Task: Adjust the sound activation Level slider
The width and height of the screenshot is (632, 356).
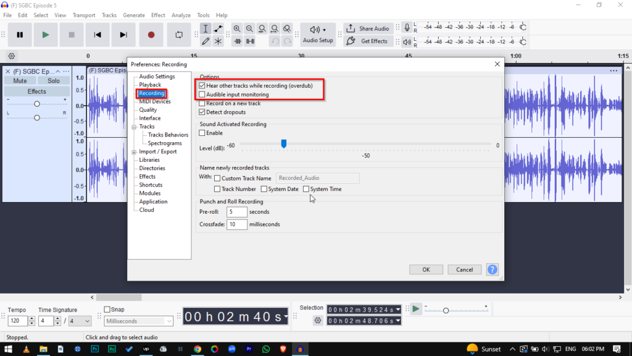Action: tap(284, 144)
